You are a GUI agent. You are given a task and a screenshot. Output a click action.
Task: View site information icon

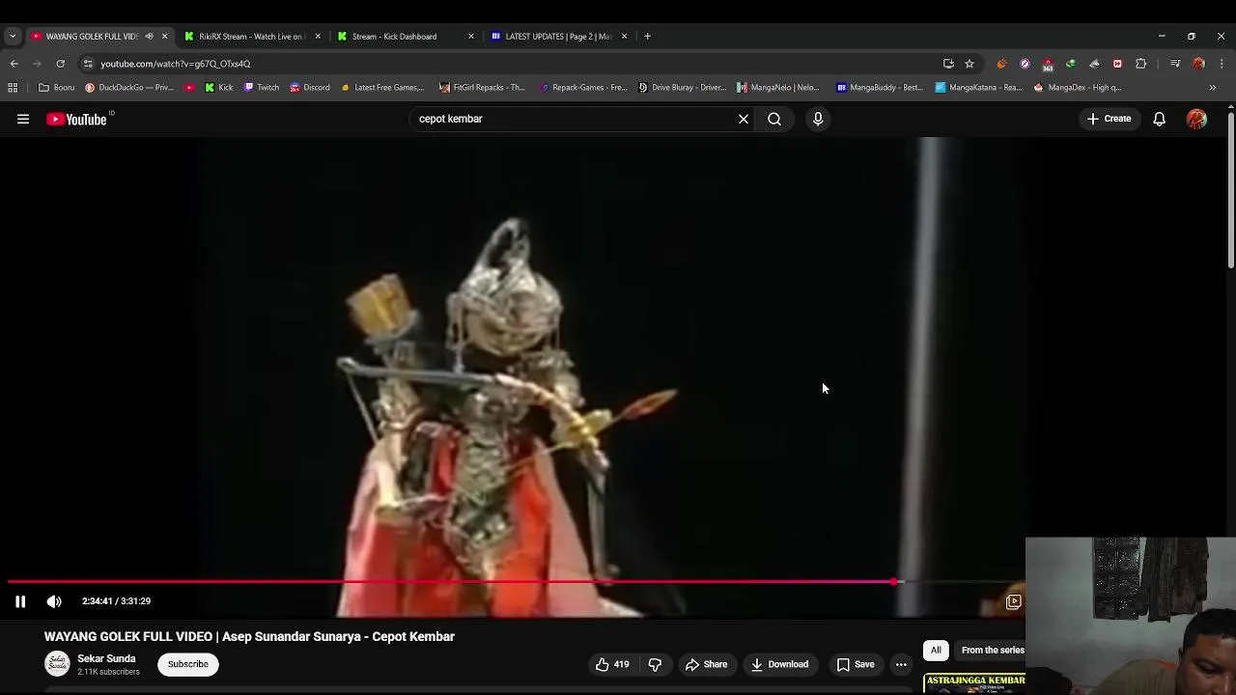pyautogui.click(x=88, y=64)
